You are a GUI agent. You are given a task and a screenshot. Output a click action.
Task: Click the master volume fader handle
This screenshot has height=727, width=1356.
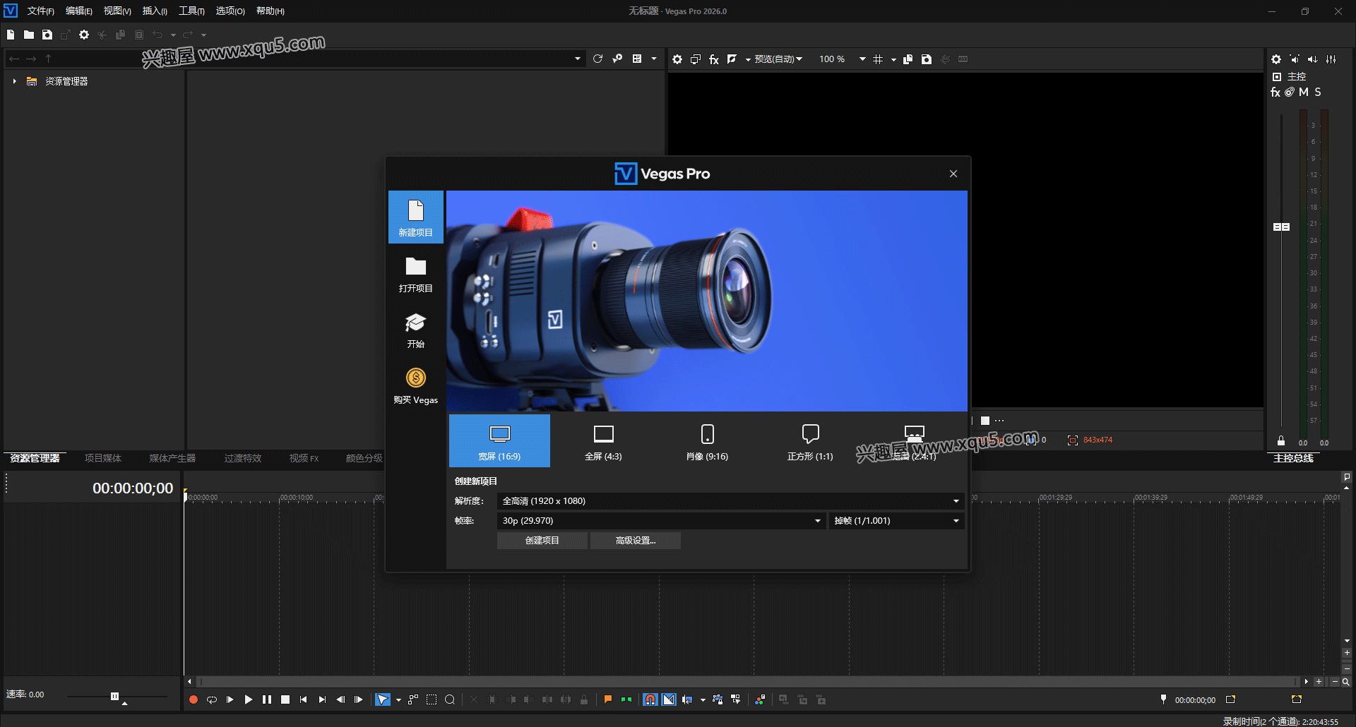coord(1281,227)
